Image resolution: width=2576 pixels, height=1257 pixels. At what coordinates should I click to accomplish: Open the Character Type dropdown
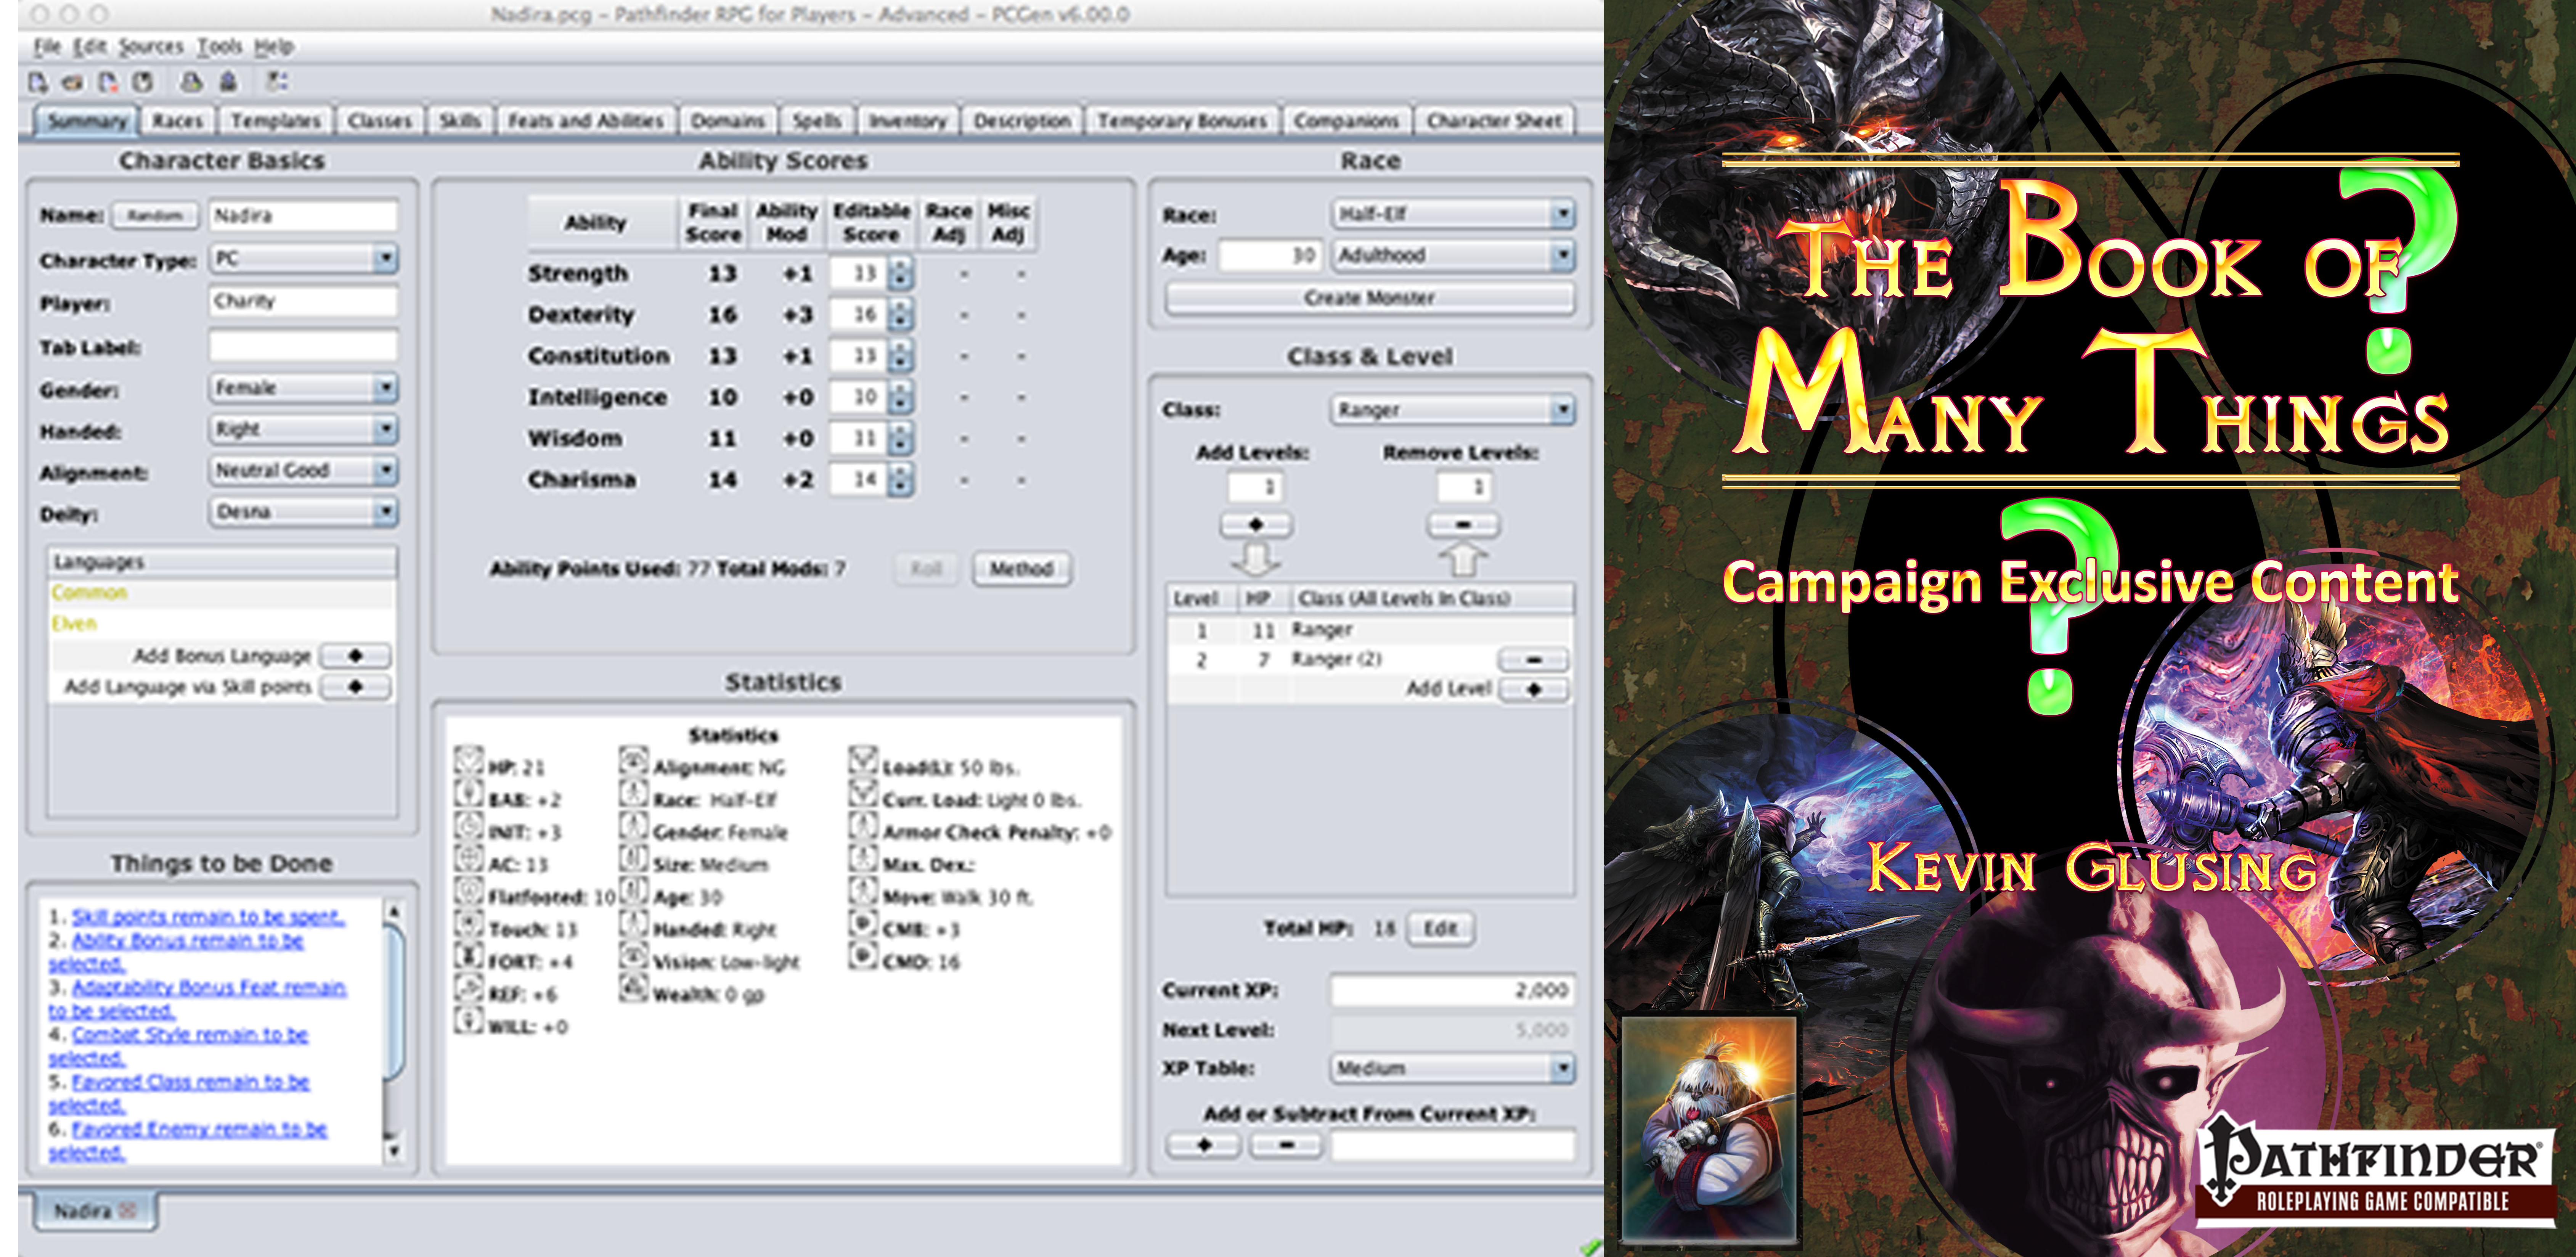pyautogui.click(x=304, y=259)
